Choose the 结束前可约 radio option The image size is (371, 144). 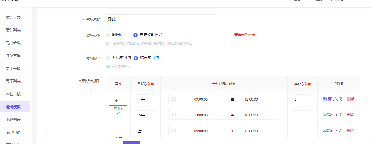pos(136,58)
